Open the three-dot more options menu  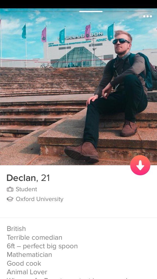click(x=147, y=16)
